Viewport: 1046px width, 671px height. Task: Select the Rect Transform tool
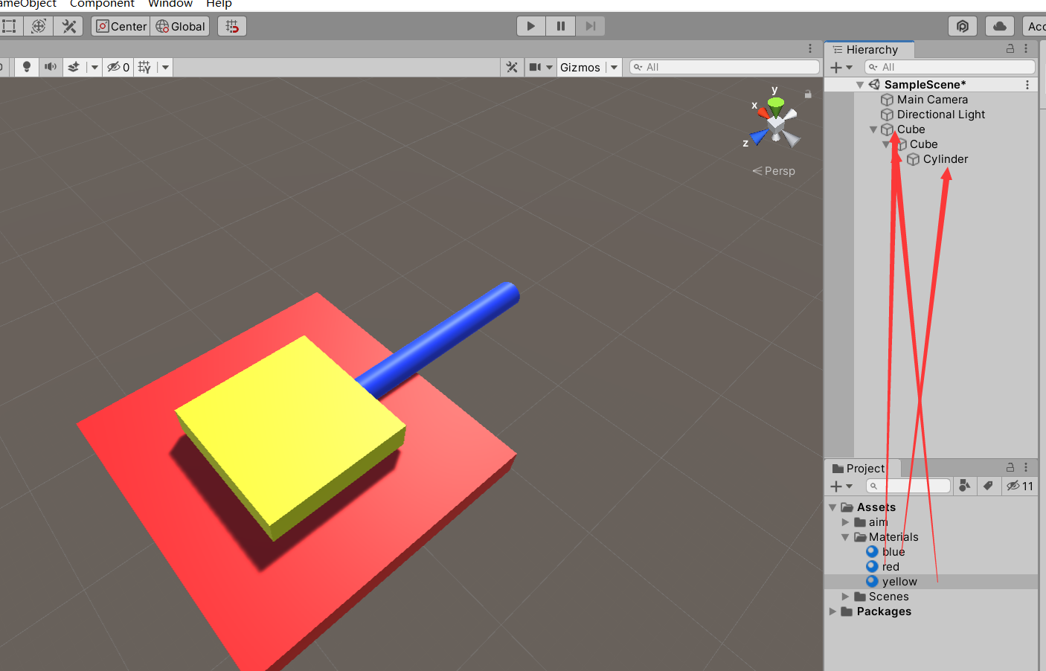pos(9,26)
